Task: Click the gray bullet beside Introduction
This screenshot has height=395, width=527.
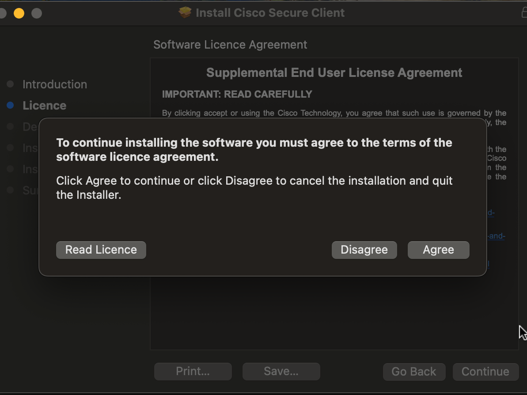Action: tap(11, 84)
